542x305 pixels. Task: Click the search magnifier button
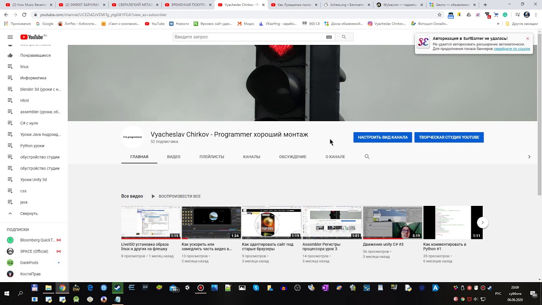point(344,37)
